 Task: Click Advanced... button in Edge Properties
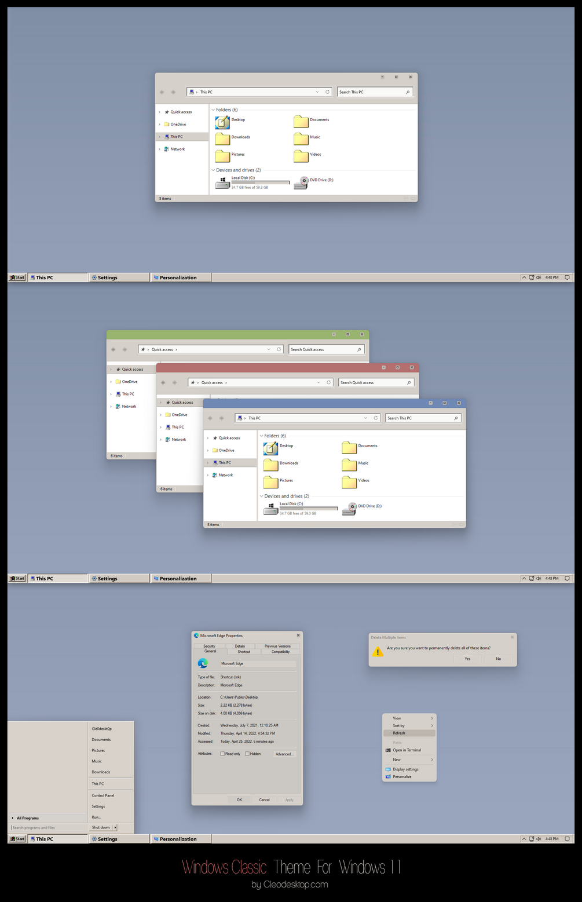click(284, 754)
